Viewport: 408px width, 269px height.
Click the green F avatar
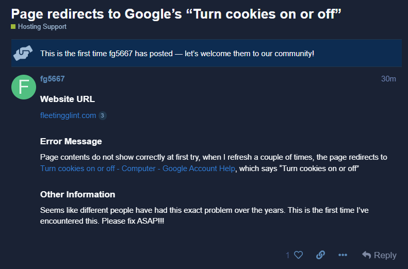tap(24, 87)
